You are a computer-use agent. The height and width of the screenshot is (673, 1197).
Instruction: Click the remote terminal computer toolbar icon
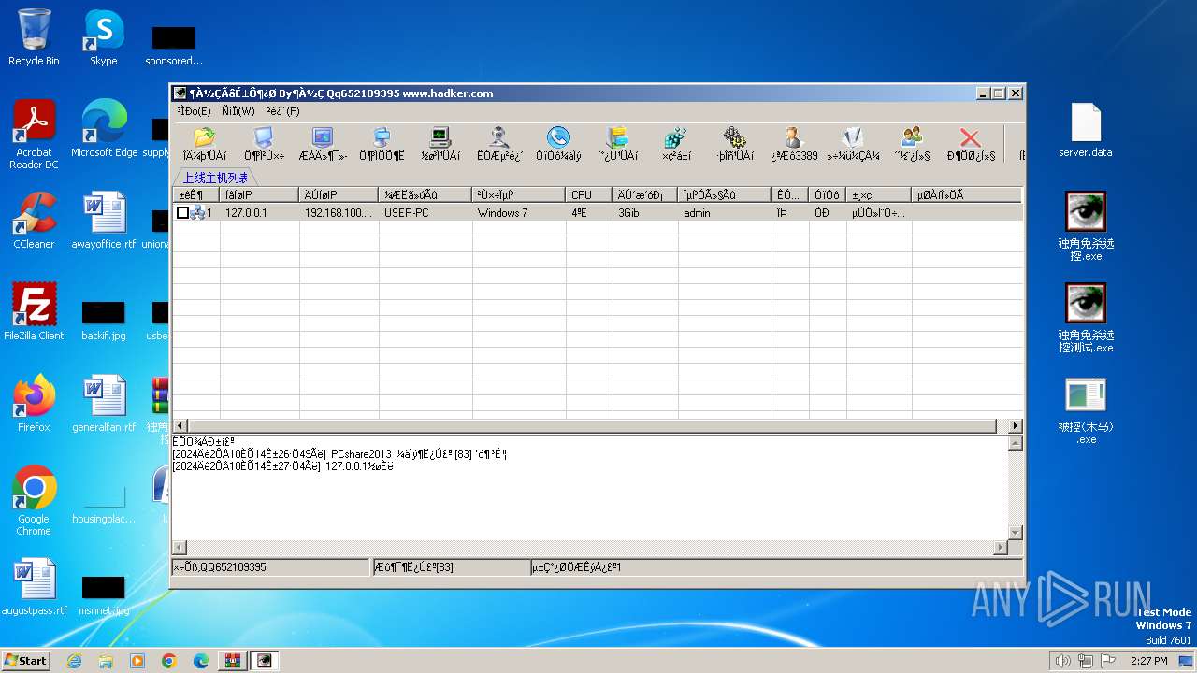pyautogui.click(x=382, y=144)
